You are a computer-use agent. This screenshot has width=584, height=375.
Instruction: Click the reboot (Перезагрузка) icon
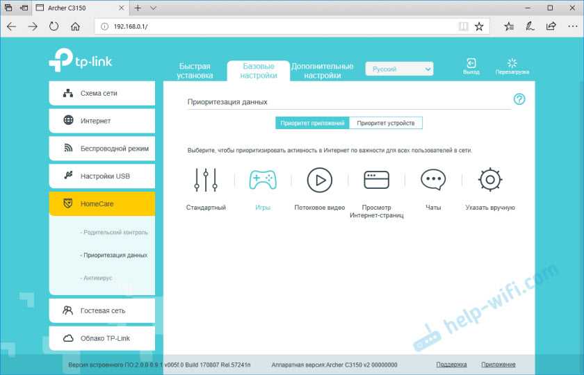coord(512,64)
